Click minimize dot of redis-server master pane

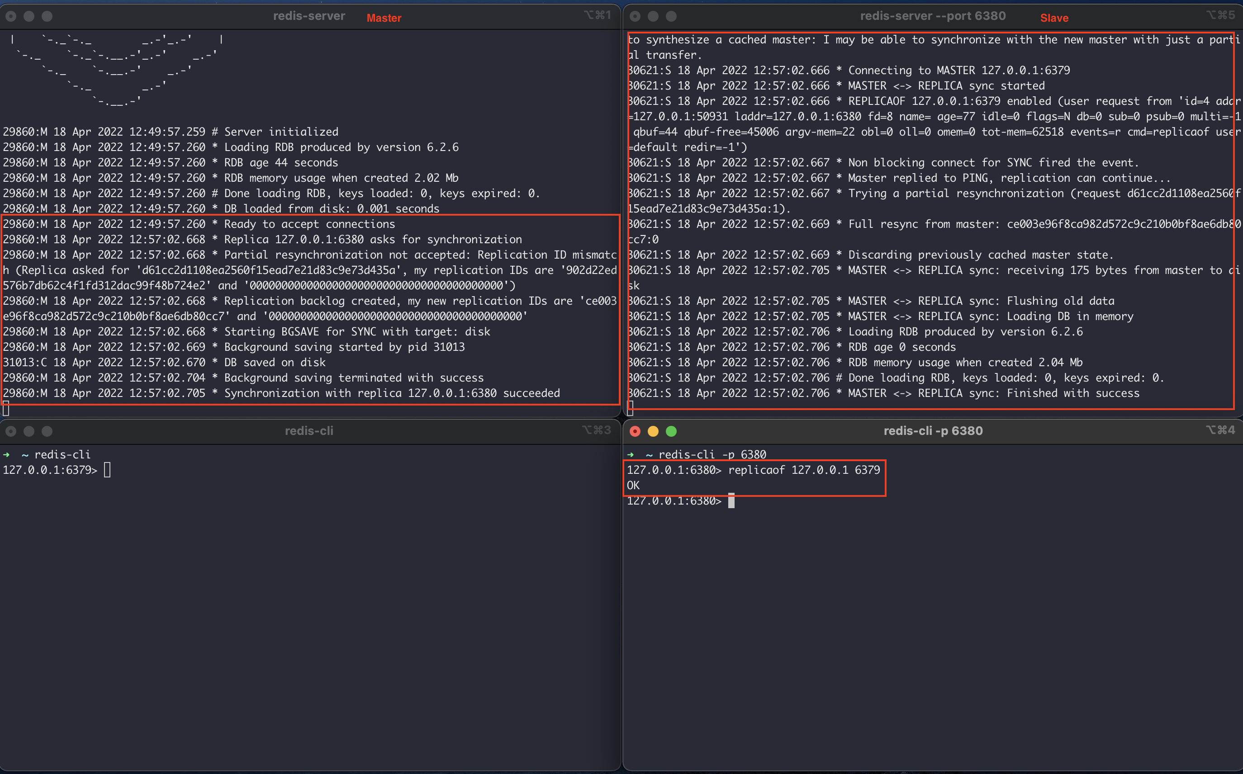pyautogui.click(x=28, y=16)
